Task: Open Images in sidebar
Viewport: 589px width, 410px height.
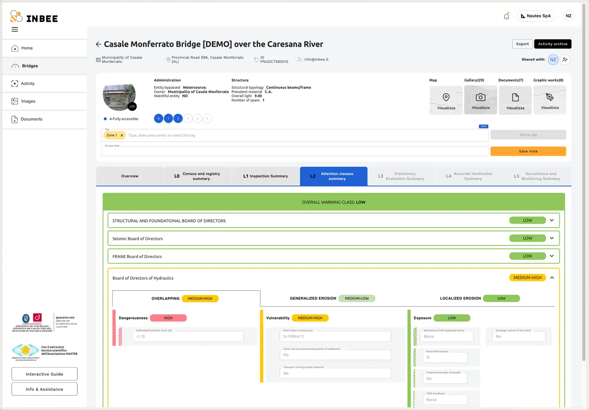Action: coord(44,101)
